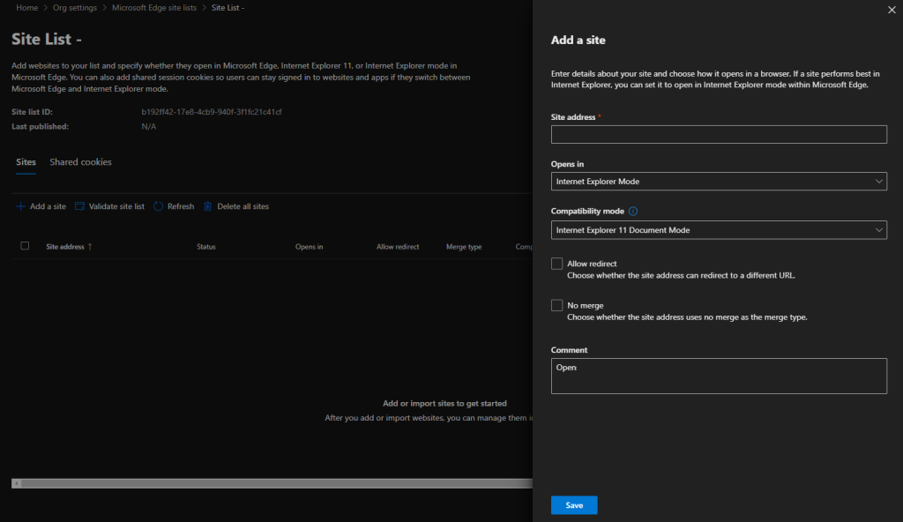Open the Microsoft Edge site lists breadcrumb

pos(154,7)
